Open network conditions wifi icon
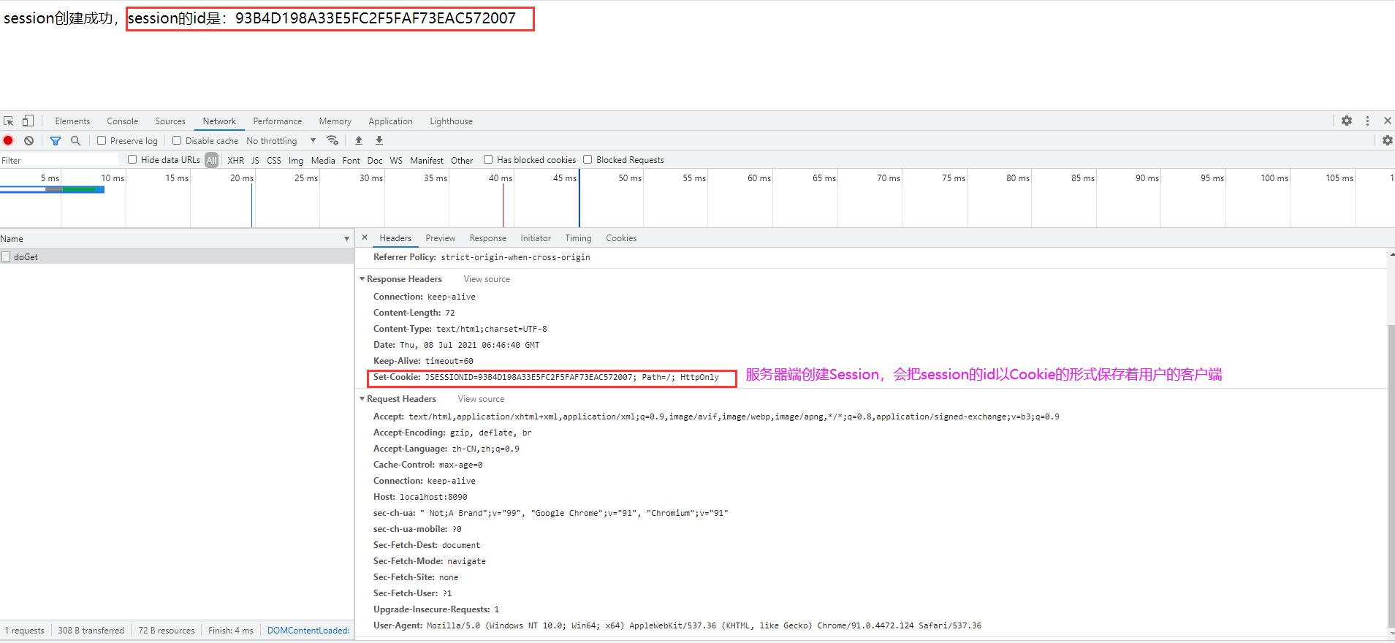 click(x=332, y=140)
